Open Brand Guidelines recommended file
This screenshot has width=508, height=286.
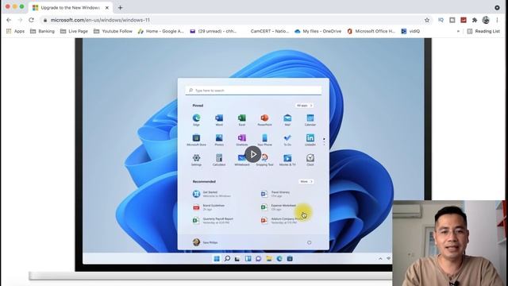tap(209, 207)
